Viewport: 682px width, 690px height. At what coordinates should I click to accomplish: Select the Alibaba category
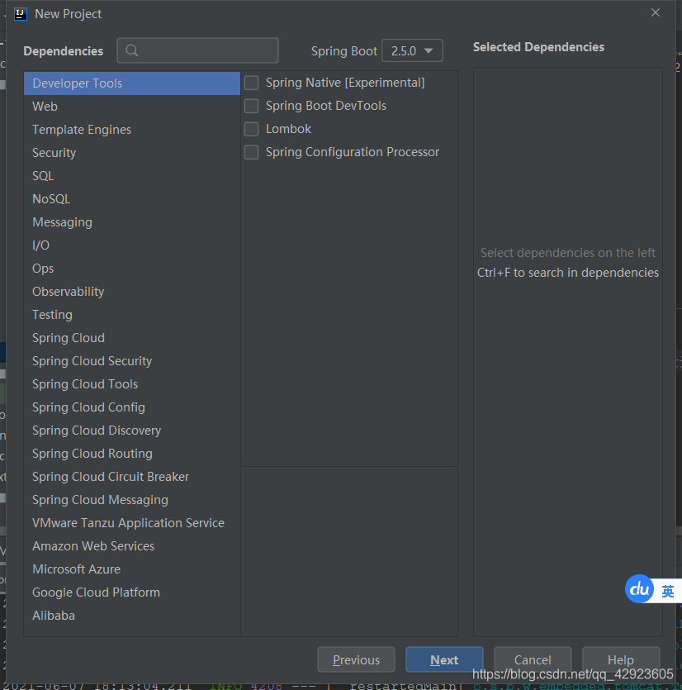(132, 616)
